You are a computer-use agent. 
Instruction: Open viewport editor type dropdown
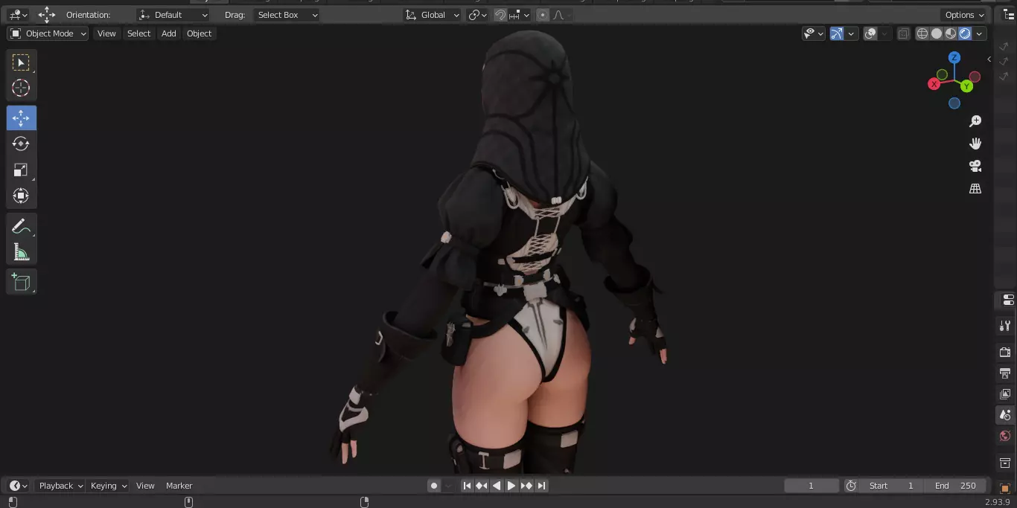tap(17, 15)
